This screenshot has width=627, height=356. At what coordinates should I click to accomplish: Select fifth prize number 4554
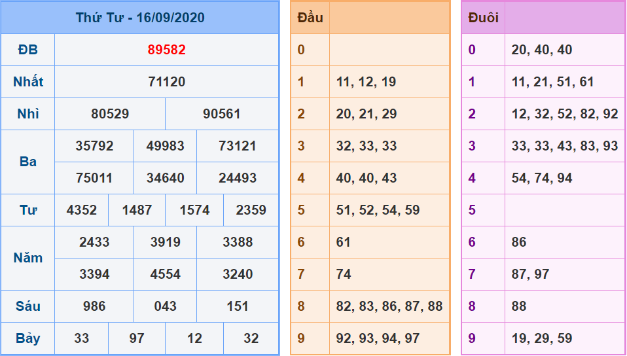pos(166,274)
